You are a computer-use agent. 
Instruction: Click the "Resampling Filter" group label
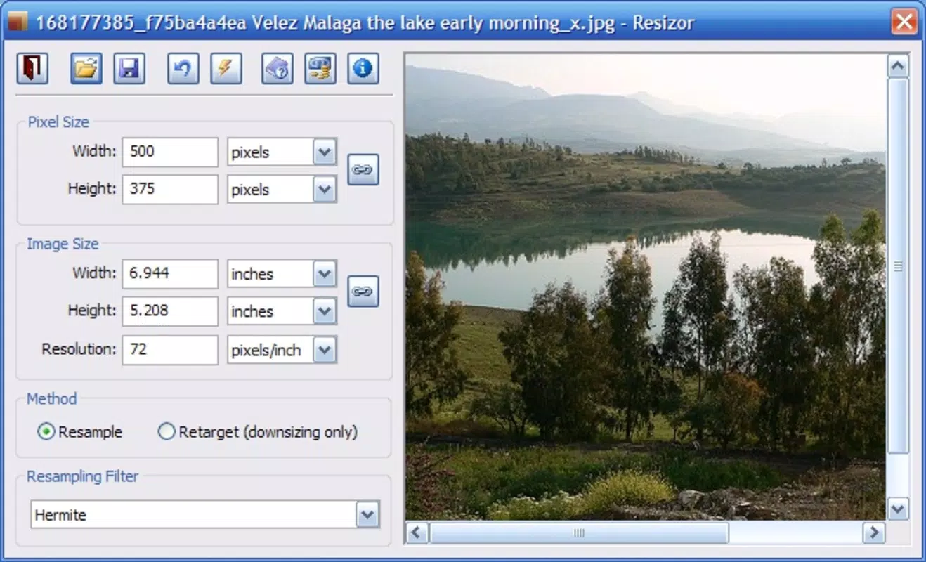(82, 476)
